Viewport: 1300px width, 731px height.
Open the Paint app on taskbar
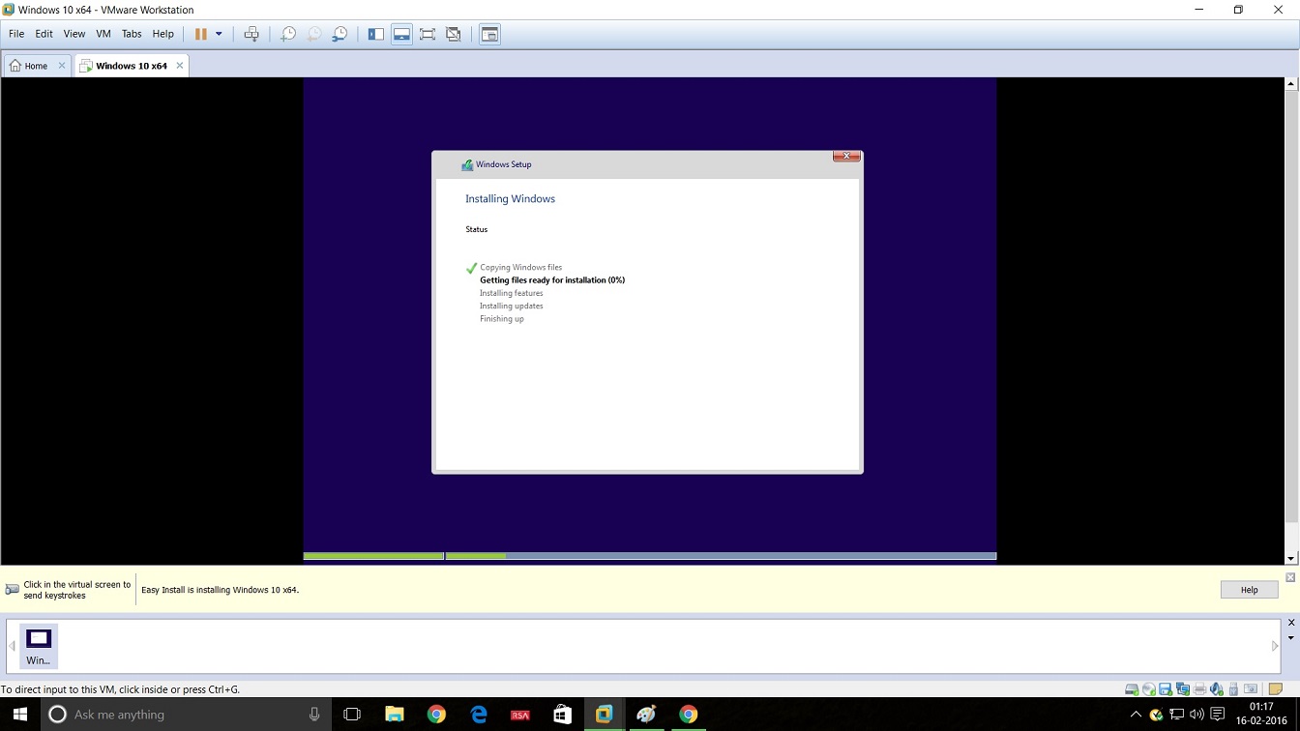pos(646,715)
